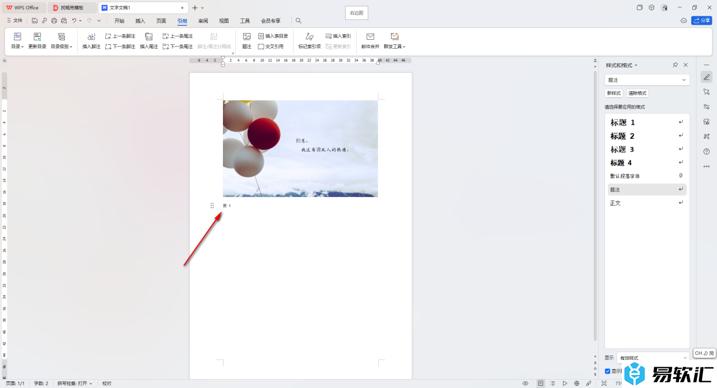Image resolution: width=717 pixels, height=388 pixels.
Task: Click the 清除格式 clear formatting button
Action: pos(637,94)
